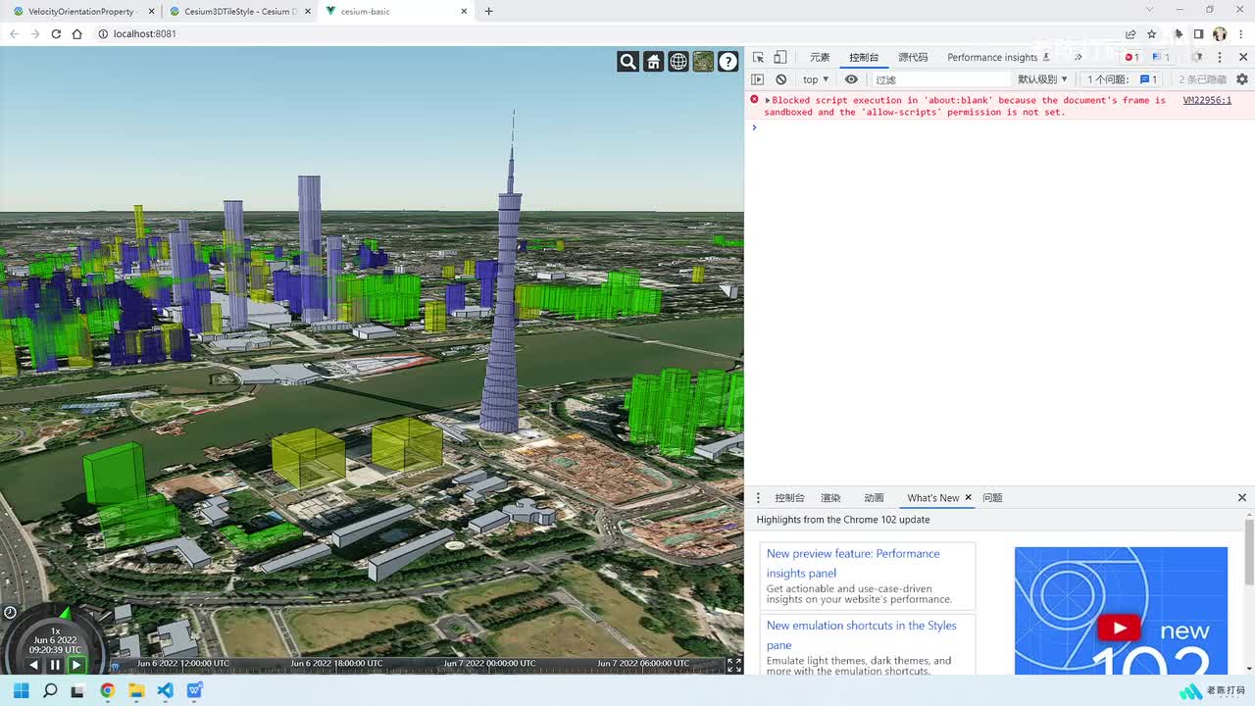Select the drawer 控制台 tab
Image resolution: width=1255 pixels, height=706 pixels.
pos(789,498)
